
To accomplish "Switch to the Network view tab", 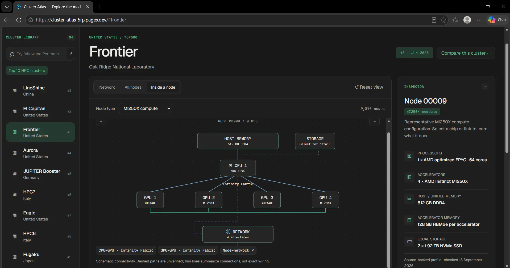I will [x=107, y=87].
